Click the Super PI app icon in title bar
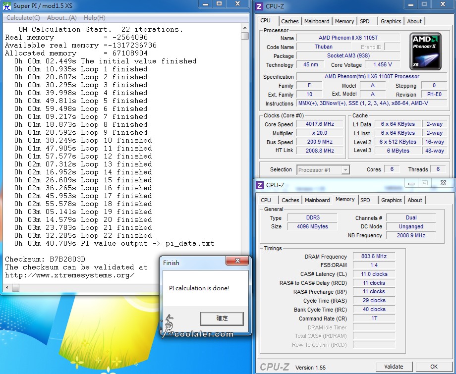 (x=6, y=6)
